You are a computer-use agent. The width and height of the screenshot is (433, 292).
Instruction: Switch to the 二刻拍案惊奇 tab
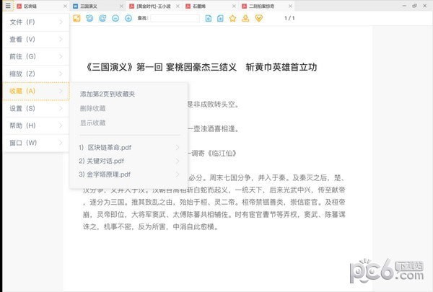coord(267,6)
